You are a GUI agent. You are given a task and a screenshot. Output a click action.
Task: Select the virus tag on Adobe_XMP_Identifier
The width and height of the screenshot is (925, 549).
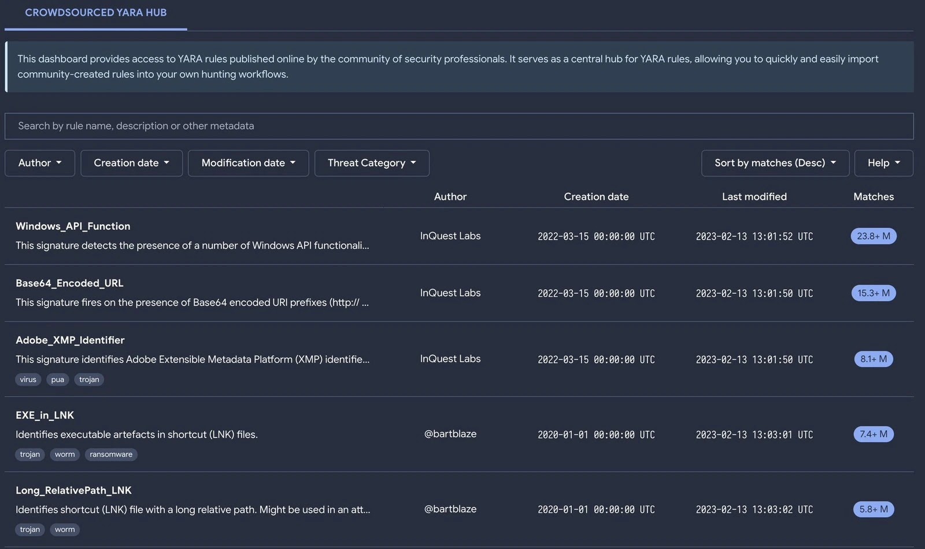tap(28, 379)
